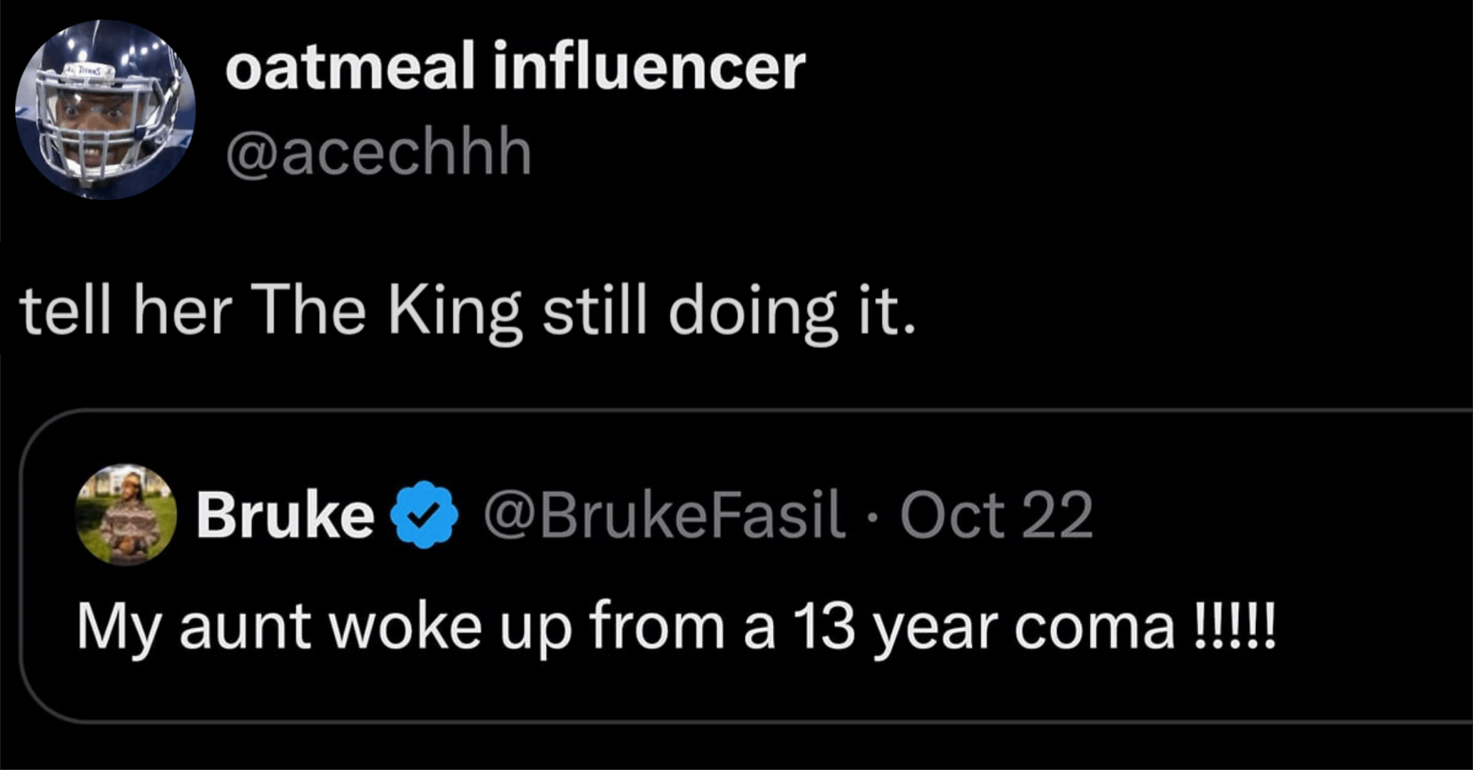Click the word "her" in main tweet
This screenshot has width=1473, height=770.
[x=183, y=312]
